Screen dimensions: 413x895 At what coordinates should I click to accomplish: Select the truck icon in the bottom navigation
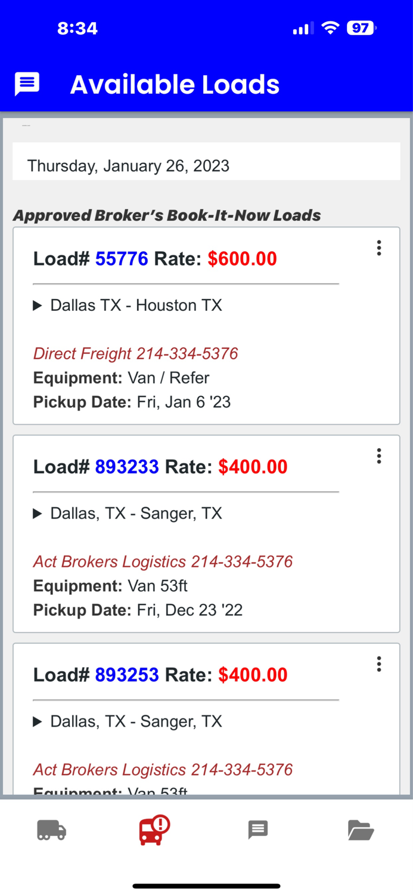tap(51, 830)
